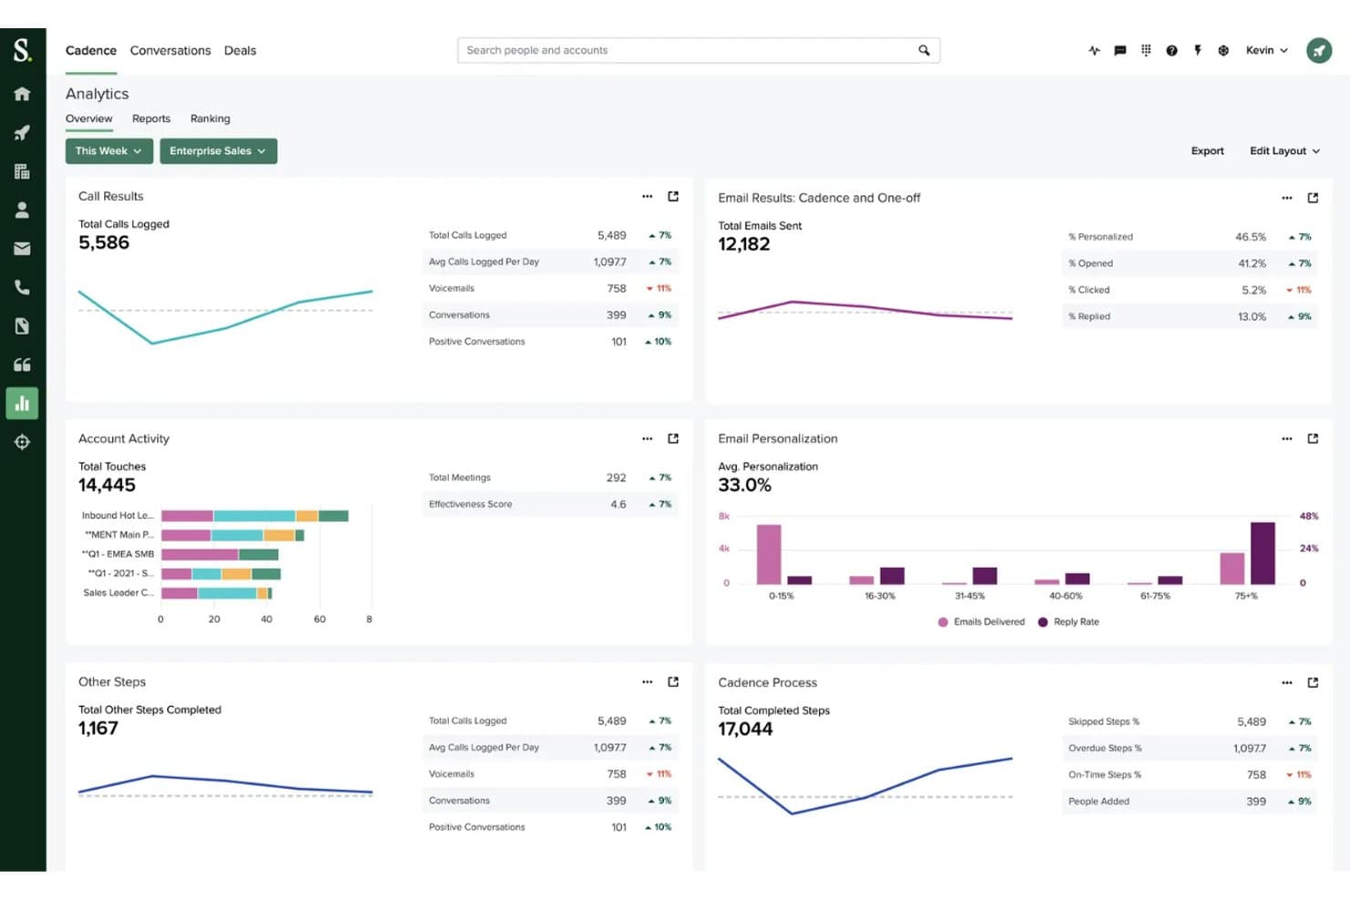Select the Cadence top navigation item
This screenshot has width=1350, height=900.
pos(90,51)
